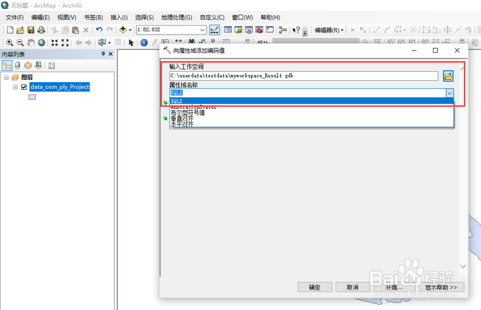Open the Table of Contents window icon
Screen dimensions: 481x310
click(x=228, y=30)
